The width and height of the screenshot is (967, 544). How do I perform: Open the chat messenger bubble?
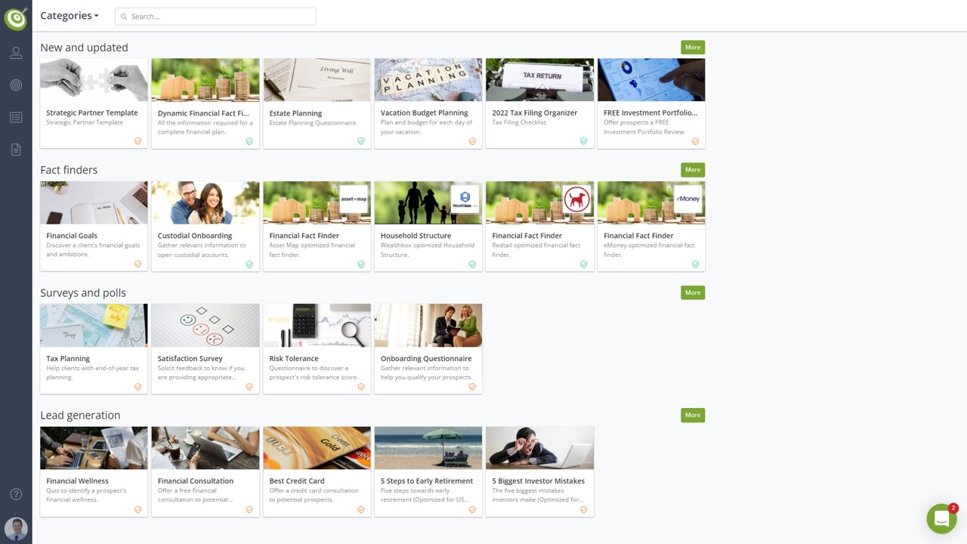coord(941,519)
